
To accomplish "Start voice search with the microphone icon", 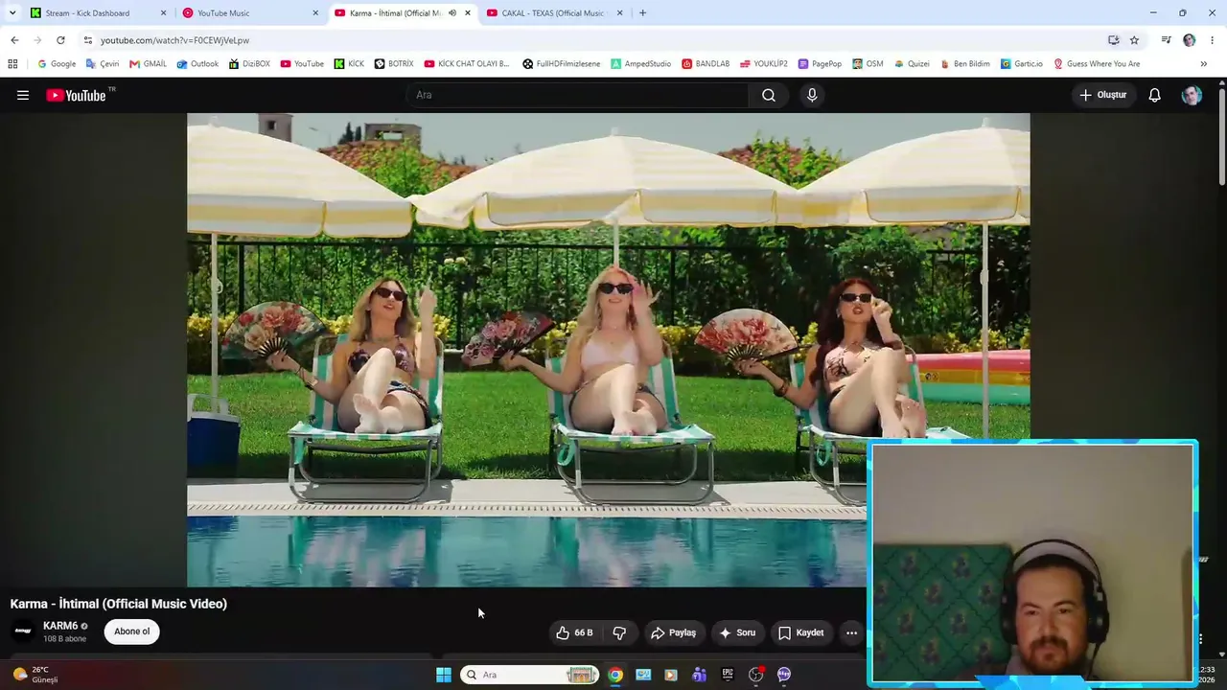I will (812, 95).
